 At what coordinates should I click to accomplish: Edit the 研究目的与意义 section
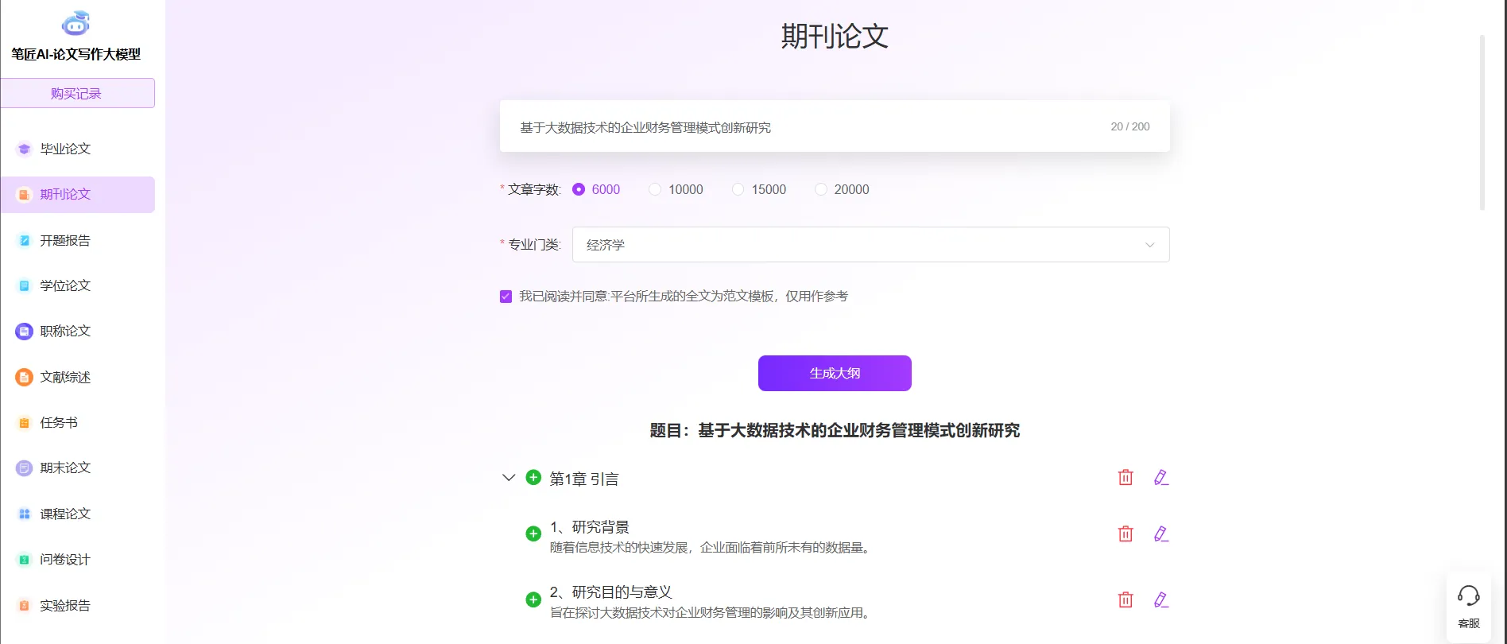tap(1161, 599)
